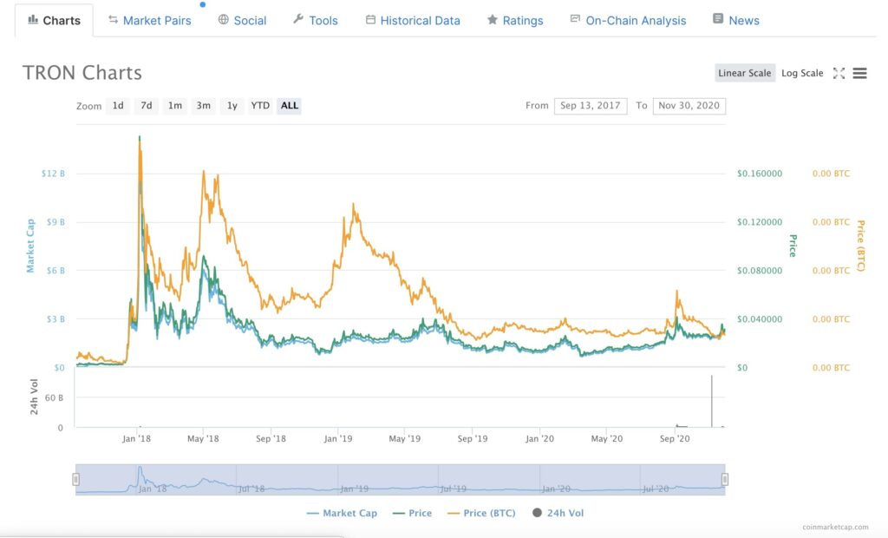The height and width of the screenshot is (538, 888).
Task: Open the News tab
Action: click(x=736, y=21)
